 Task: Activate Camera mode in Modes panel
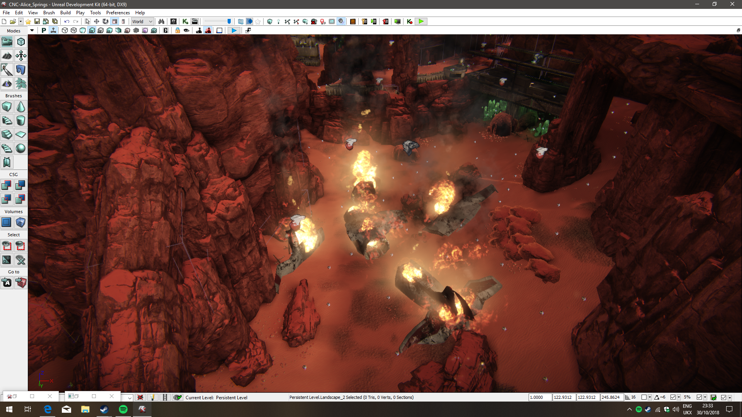point(7,42)
